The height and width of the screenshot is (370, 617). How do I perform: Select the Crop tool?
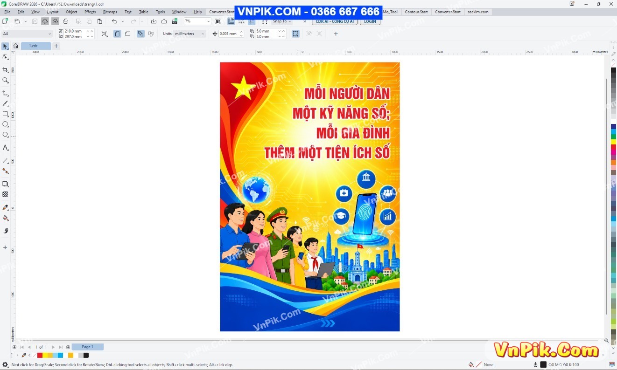click(x=5, y=70)
